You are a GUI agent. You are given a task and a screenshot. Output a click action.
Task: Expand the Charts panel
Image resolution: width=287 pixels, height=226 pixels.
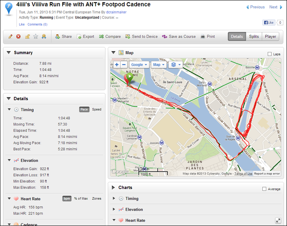113,187
